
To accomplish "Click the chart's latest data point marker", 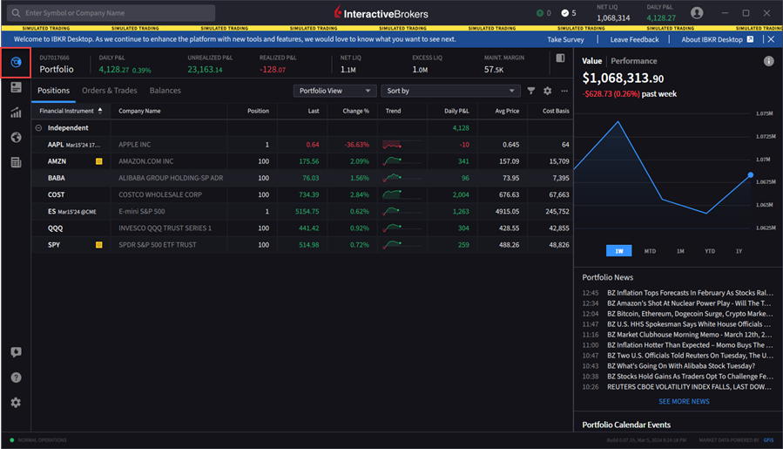I will [751, 175].
